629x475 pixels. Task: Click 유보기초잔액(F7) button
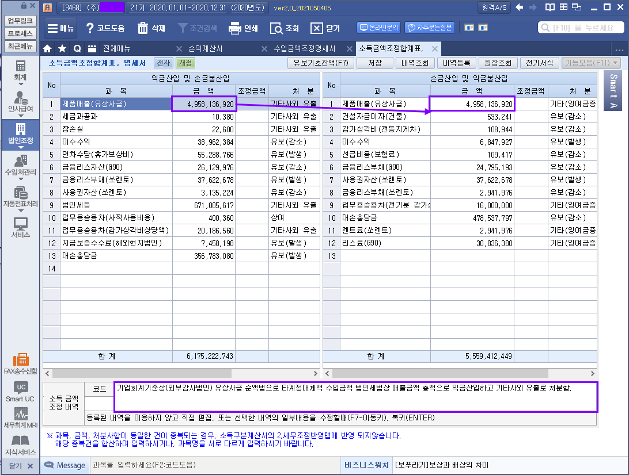320,63
